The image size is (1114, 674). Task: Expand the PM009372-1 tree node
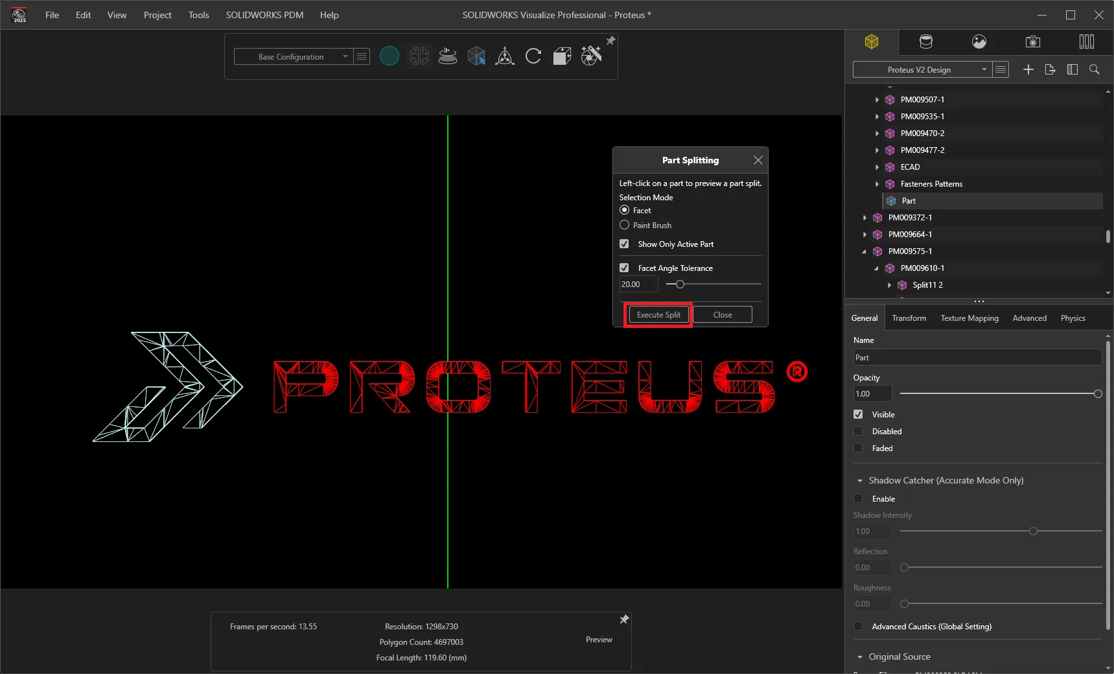click(865, 218)
